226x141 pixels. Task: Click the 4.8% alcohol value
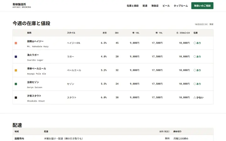point(104,56)
